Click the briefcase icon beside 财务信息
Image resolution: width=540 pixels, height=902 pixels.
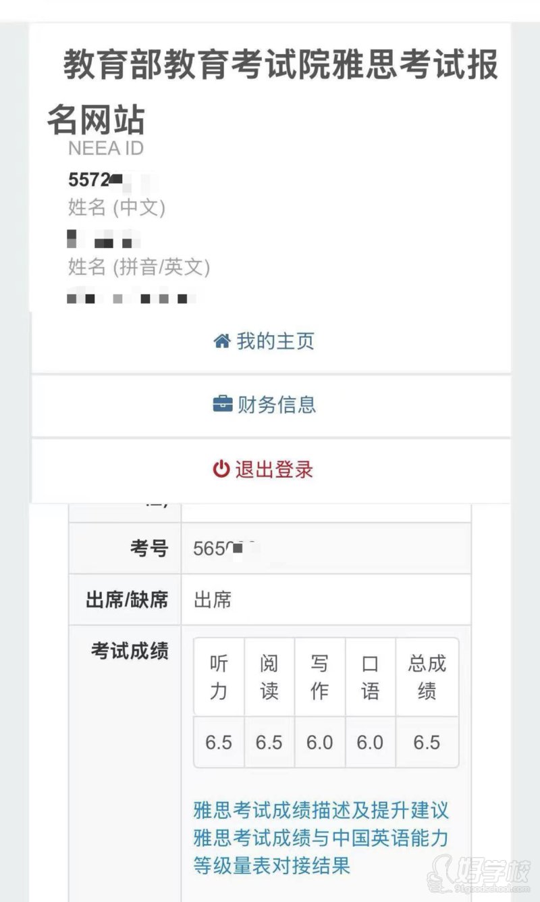tap(222, 404)
